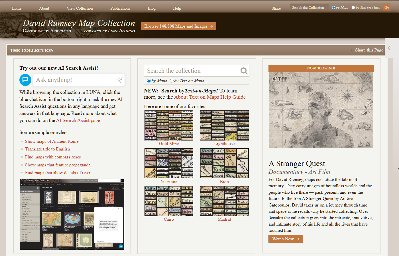Click the David Rumsey Map Collection logo

tap(79, 23)
